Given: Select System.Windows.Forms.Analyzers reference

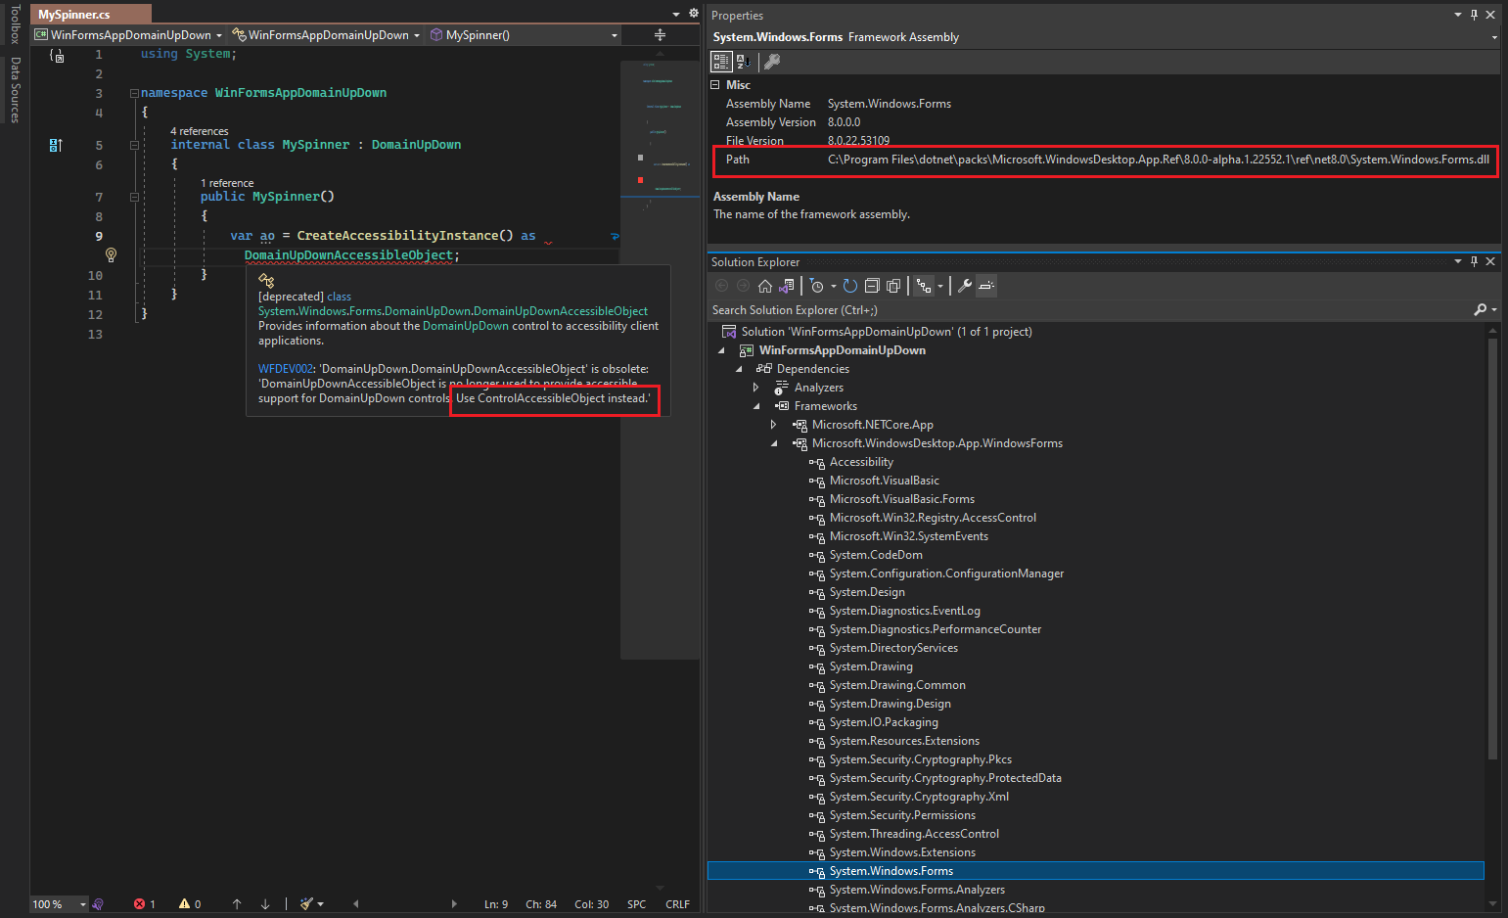Looking at the screenshot, I should (917, 890).
